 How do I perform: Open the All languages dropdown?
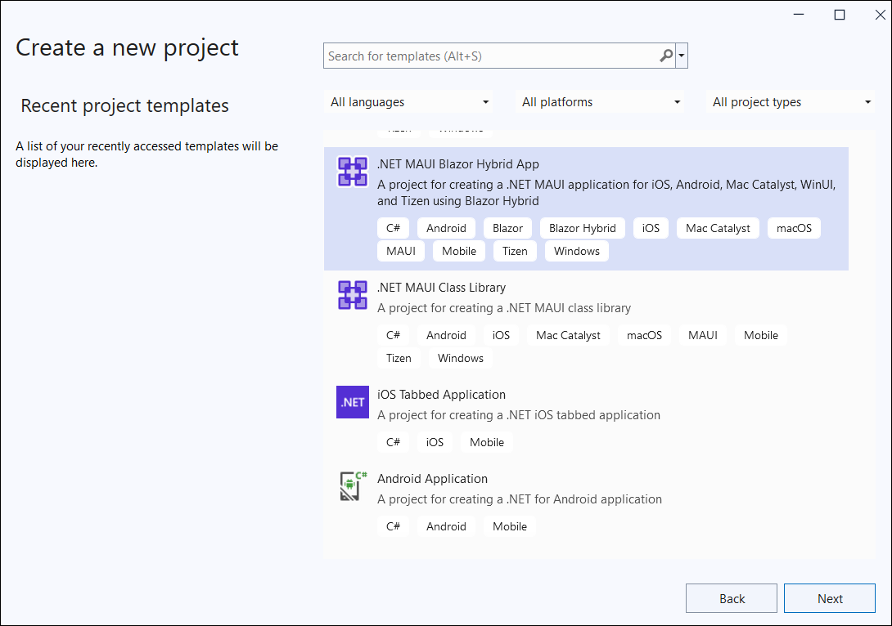(409, 102)
